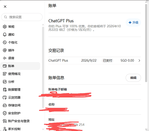This screenshot has width=149, height=131.
Task: Open the 语音 settings section
Action: point(20,58)
